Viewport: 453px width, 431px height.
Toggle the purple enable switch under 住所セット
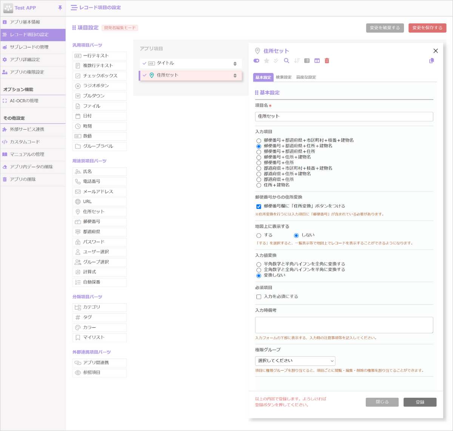click(256, 61)
